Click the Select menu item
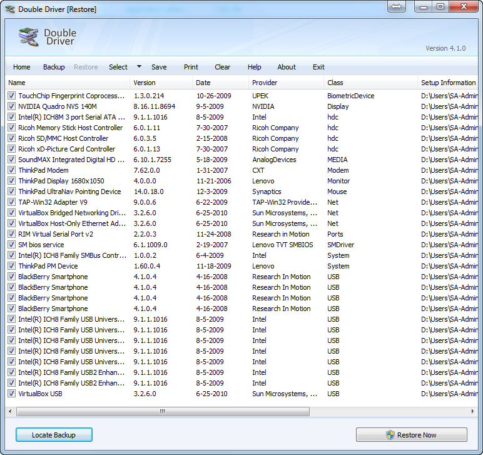Image resolution: width=483 pixels, height=455 pixels. tap(118, 67)
